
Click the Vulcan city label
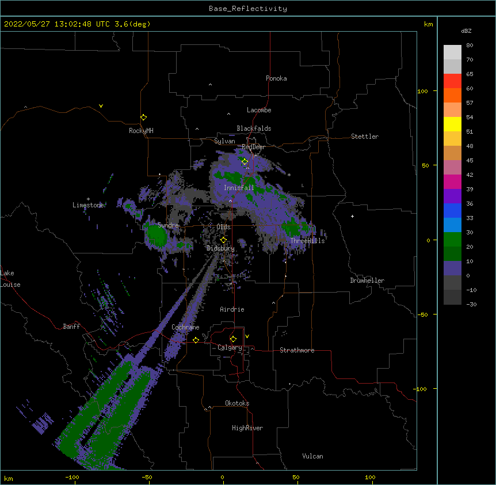click(x=312, y=456)
